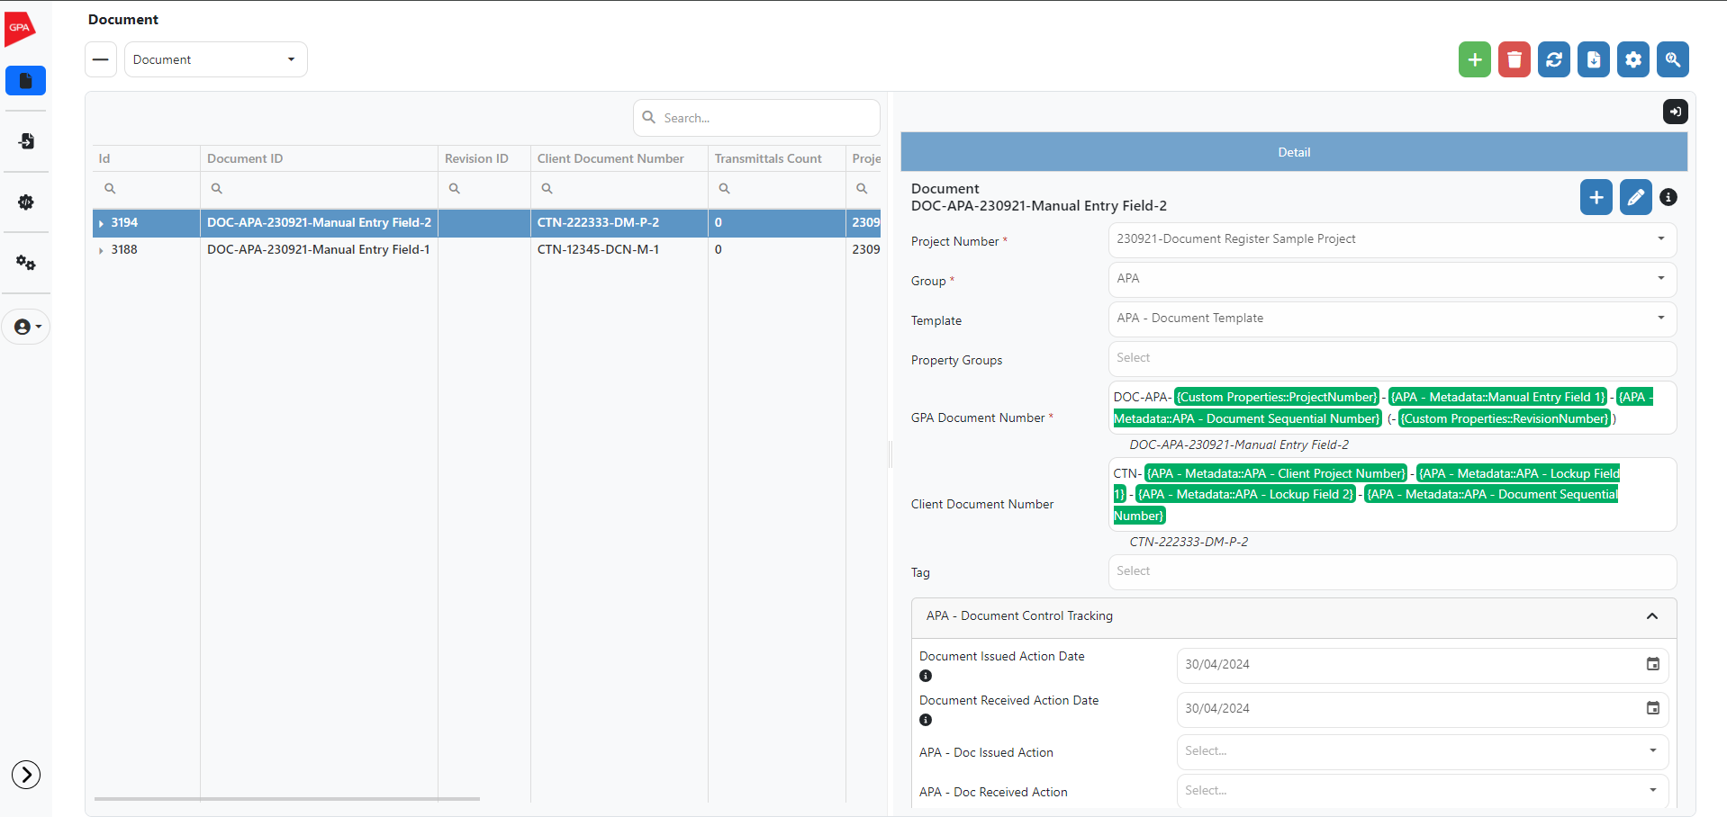Click the red delete trash icon

coord(1514,59)
